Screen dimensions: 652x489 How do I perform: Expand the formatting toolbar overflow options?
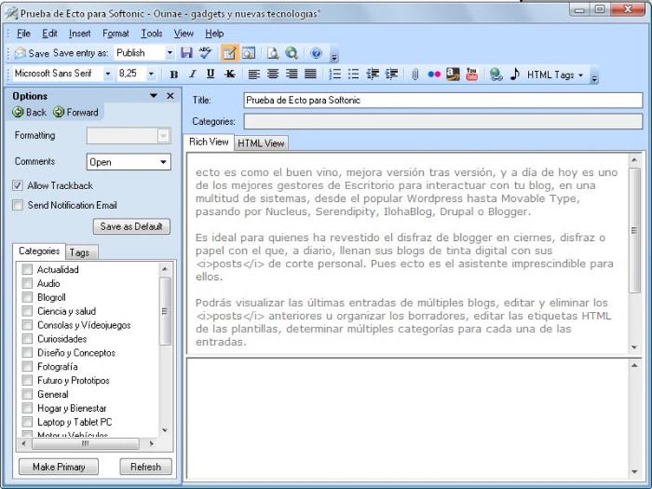tap(594, 78)
